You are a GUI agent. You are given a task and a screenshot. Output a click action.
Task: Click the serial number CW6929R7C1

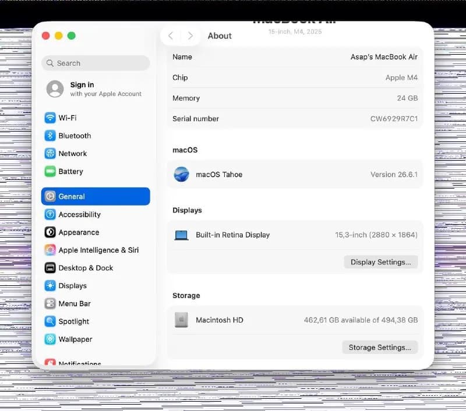[x=394, y=119]
